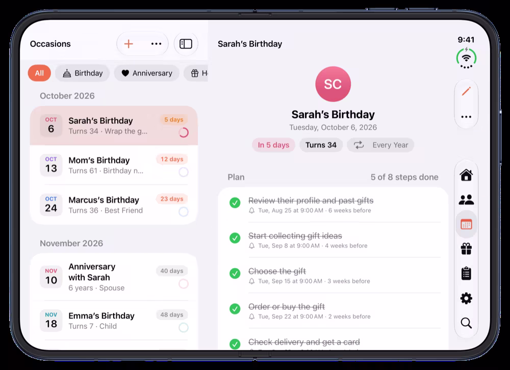Open Sarah's Birthday in the list

click(114, 125)
